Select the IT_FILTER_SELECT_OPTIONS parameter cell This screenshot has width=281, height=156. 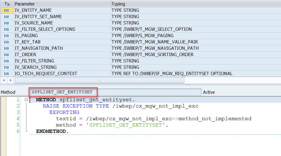tap(62, 29)
